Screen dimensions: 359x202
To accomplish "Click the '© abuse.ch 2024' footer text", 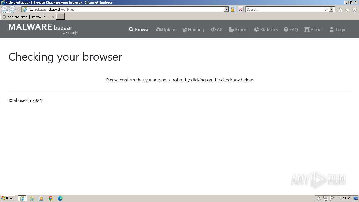I will [25, 100].
